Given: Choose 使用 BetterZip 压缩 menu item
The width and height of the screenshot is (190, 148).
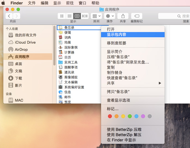Looking at the screenshot, I should point(133,129).
